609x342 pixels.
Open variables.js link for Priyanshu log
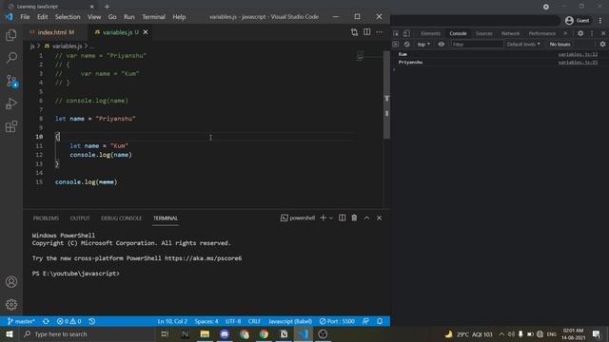coord(578,62)
